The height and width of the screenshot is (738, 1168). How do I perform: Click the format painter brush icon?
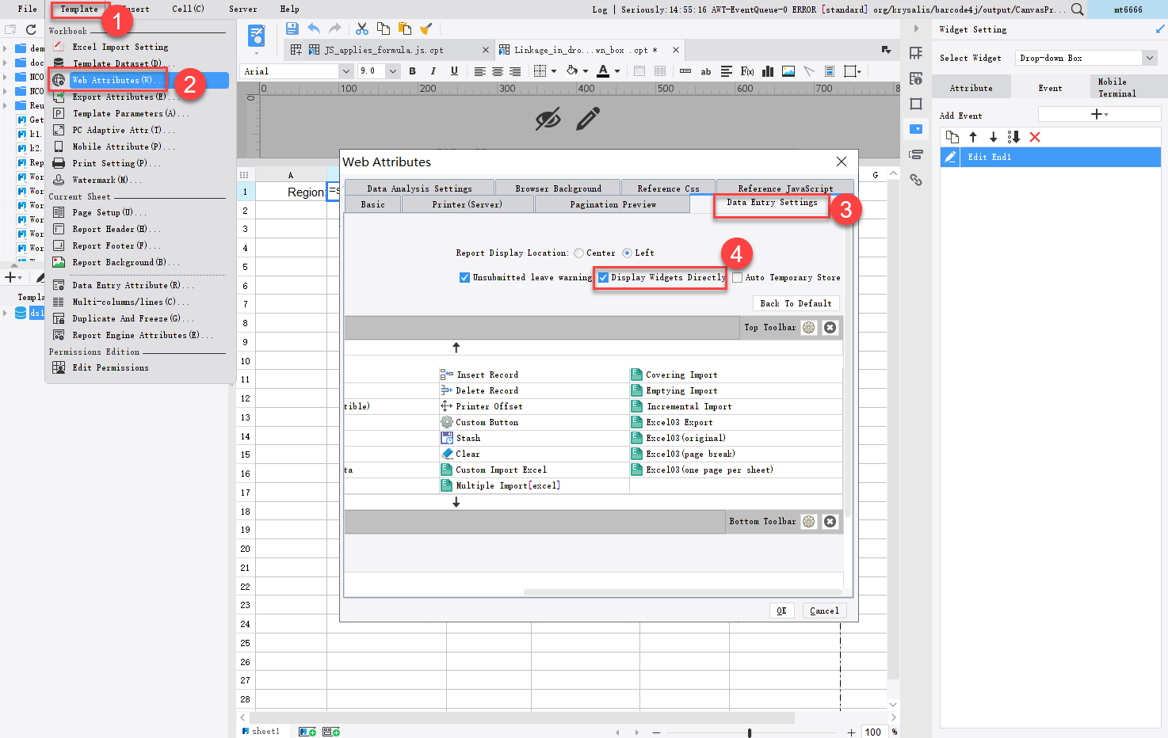point(426,29)
